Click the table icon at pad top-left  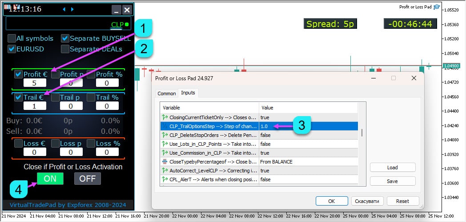8,6
